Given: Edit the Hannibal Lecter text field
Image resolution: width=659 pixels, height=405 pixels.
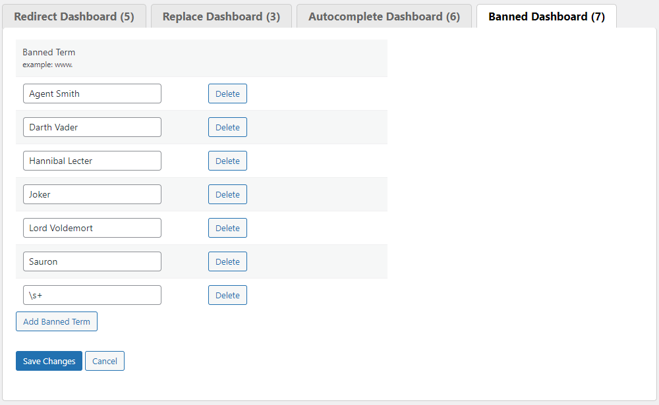Looking at the screenshot, I should 92,161.
